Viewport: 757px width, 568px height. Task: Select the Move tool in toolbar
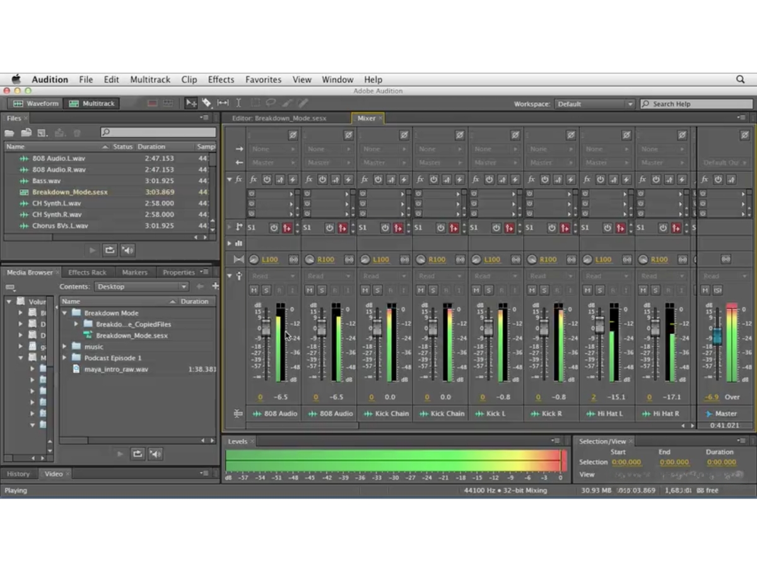[191, 103]
